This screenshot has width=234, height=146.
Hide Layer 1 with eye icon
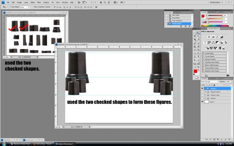point(202,102)
